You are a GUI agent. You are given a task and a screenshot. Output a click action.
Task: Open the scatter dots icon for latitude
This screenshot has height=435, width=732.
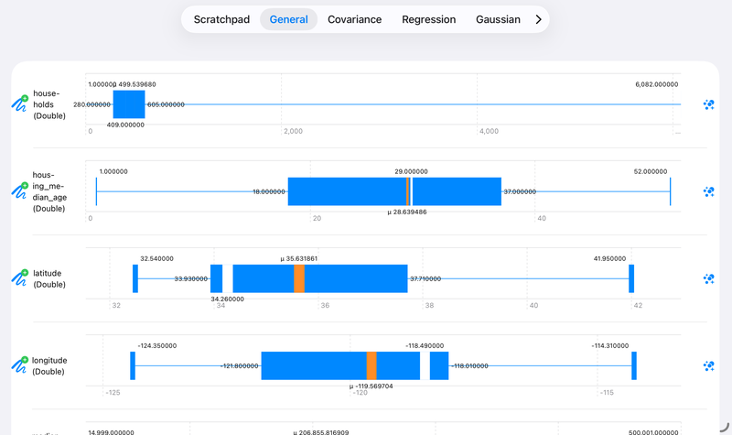pos(708,278)
